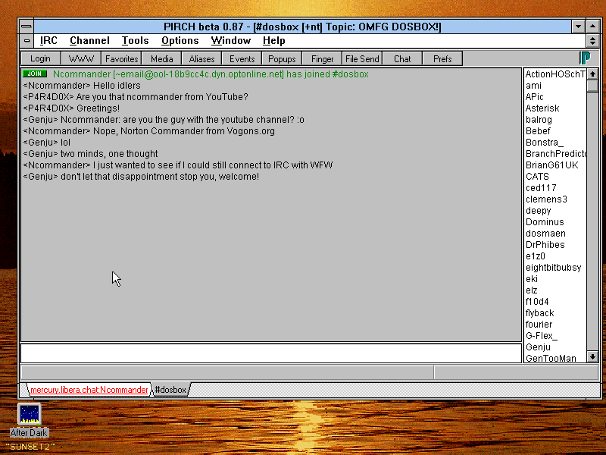The width and height of the screenshot is (606, 455).
Task: Click Genju's 'two minds, one thought' message
Action: tap(90, 154)
